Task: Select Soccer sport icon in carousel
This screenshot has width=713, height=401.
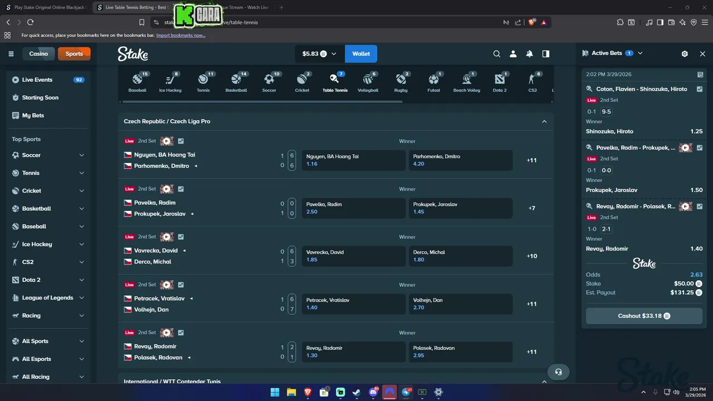Action: [269, 82]
